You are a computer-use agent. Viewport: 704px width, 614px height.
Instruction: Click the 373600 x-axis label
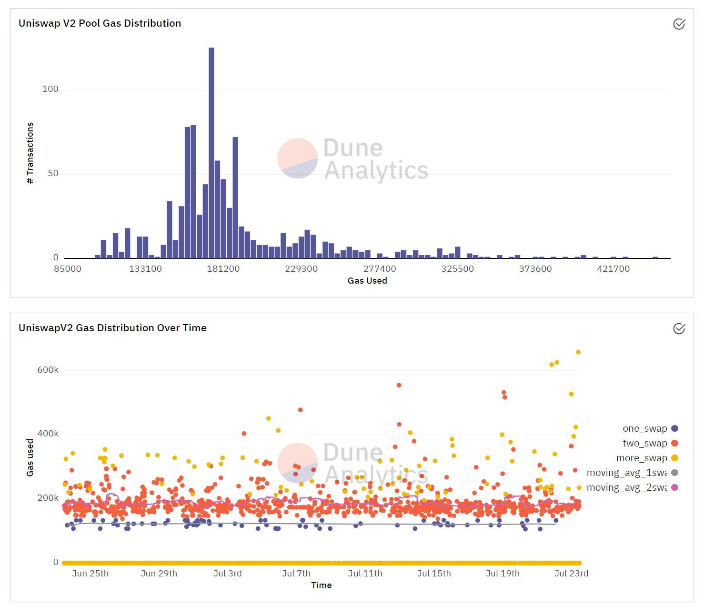[535, 269]
